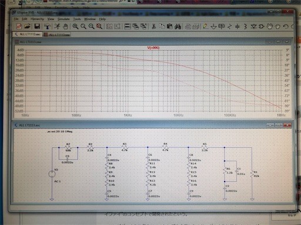The image size is (301, 225).
Task: Click the Cut scissors icon
Action: click(154, 26)
